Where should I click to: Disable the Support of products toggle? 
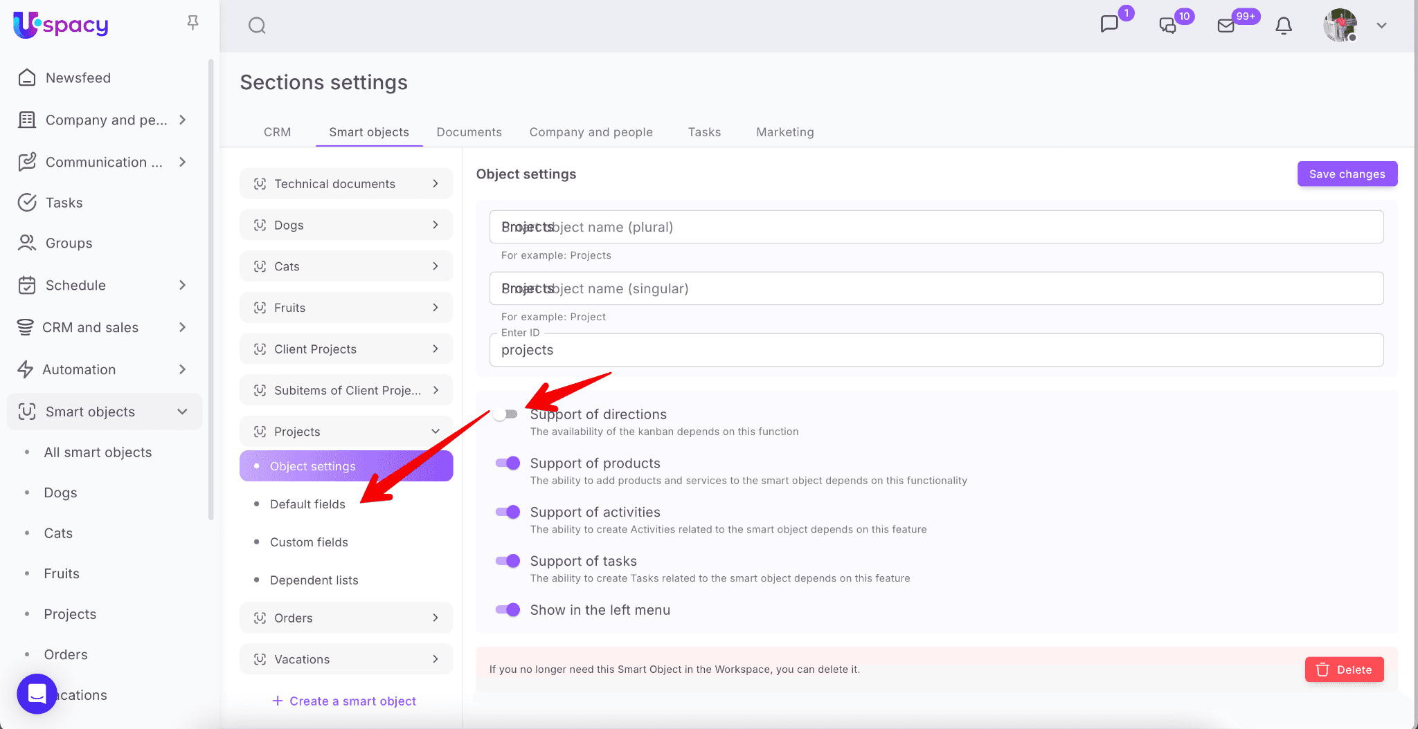click(x=508, y=463)
